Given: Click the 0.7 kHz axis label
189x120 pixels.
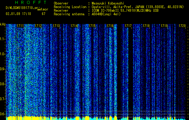Looking at the screenshot, I should tap(3, 99).
